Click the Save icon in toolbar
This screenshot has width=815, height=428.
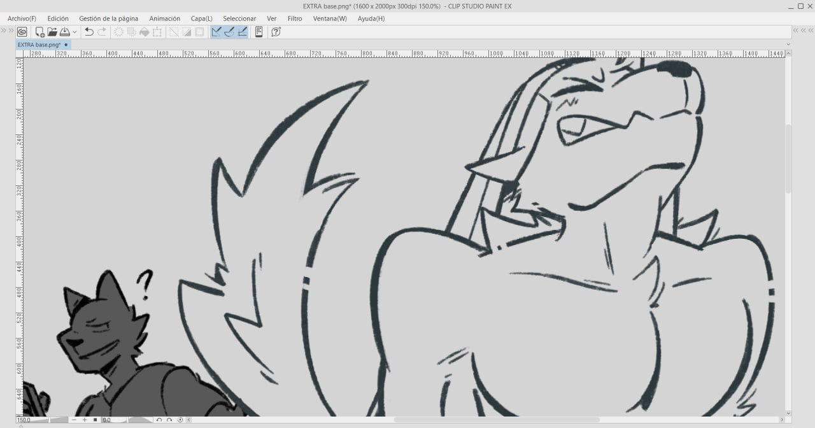(x=64, y=32)
